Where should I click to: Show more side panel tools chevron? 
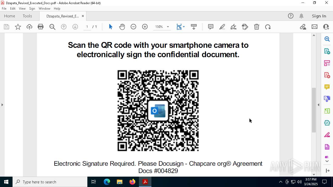pyautogui.click(x=327, y=161)
